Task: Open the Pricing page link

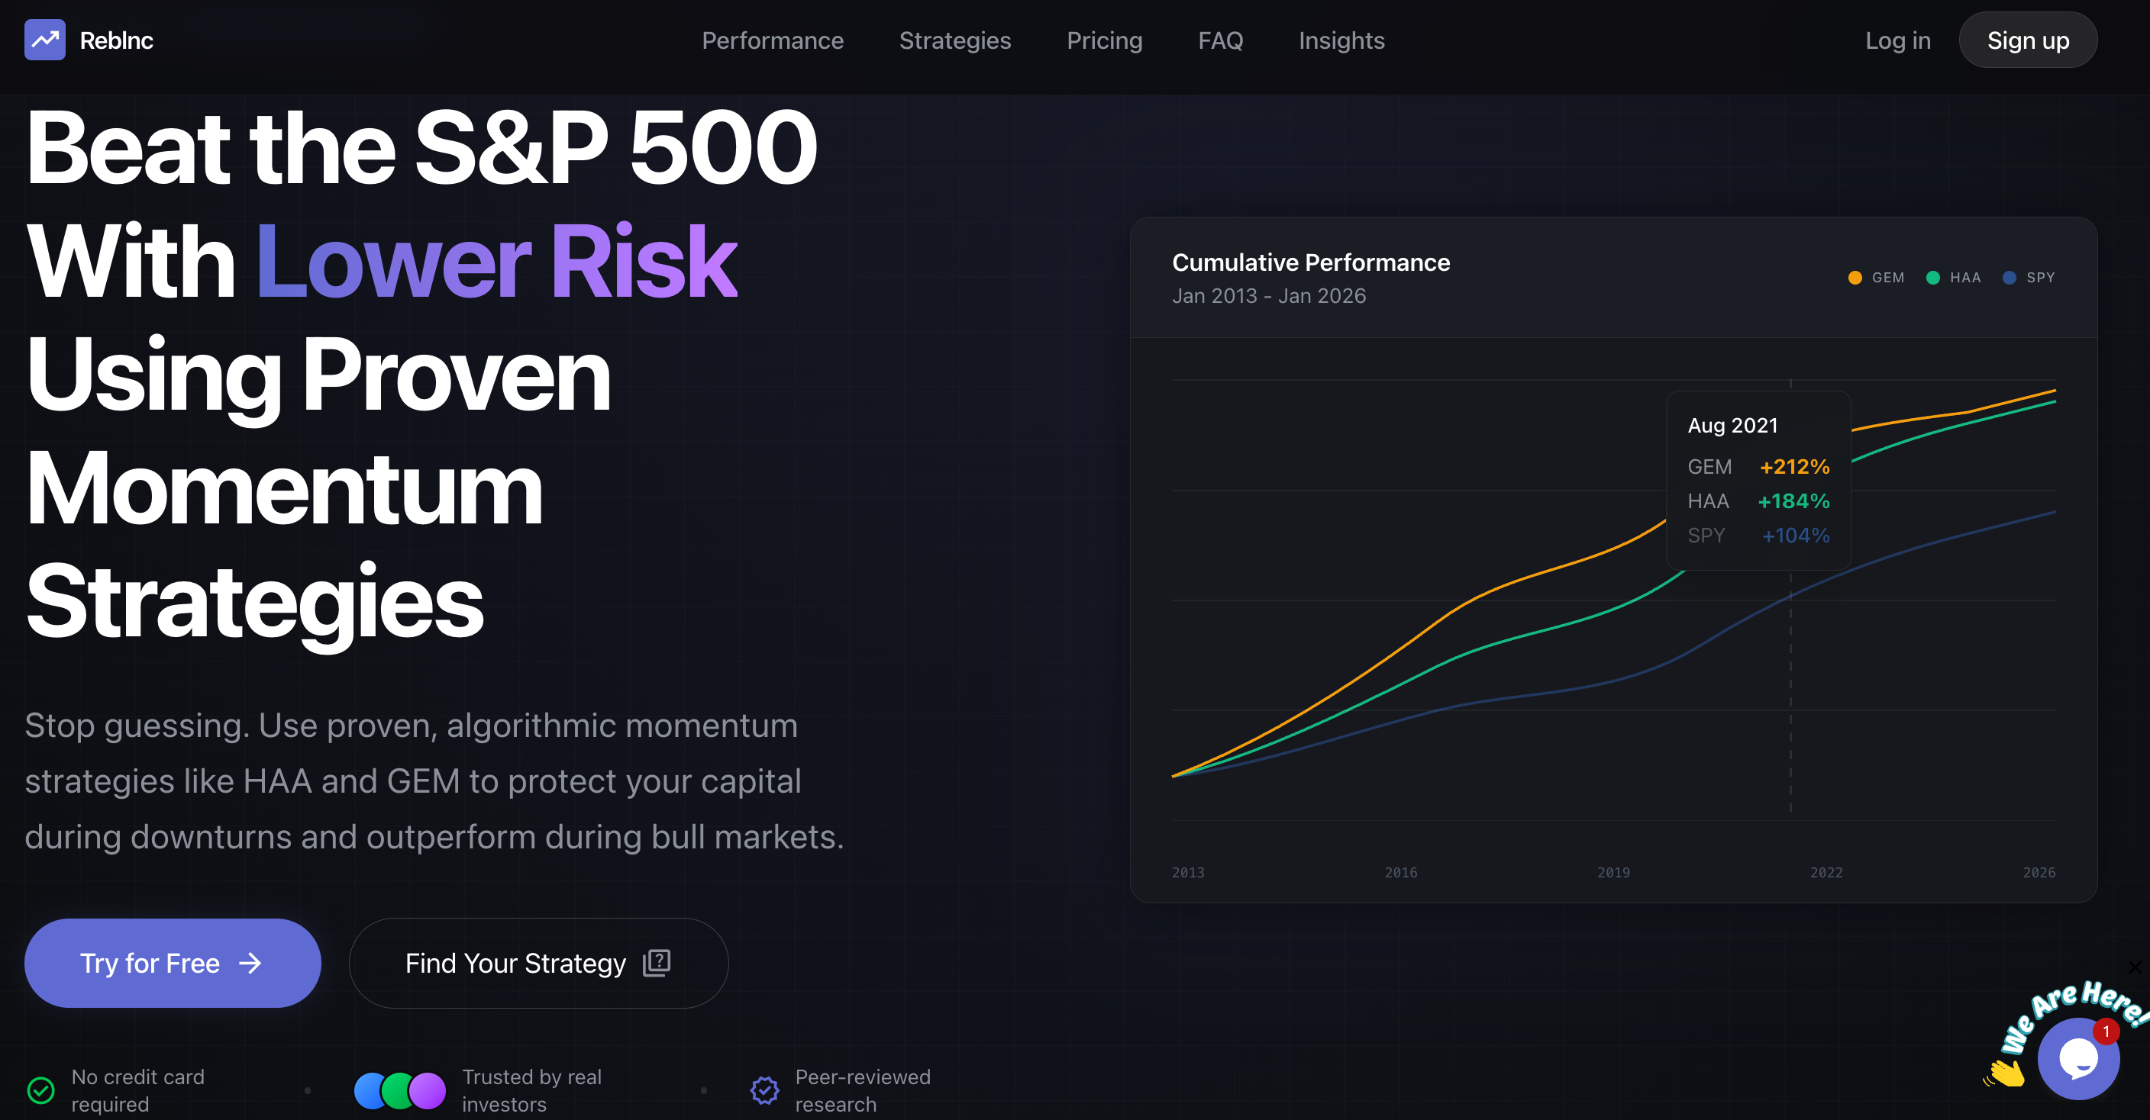Action: pyautogui.click(x=1104, y=40)
